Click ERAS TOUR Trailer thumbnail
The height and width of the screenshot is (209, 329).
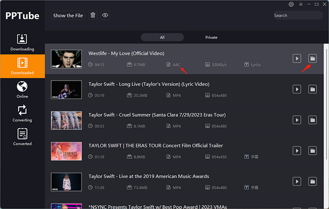tap(66, 151)
